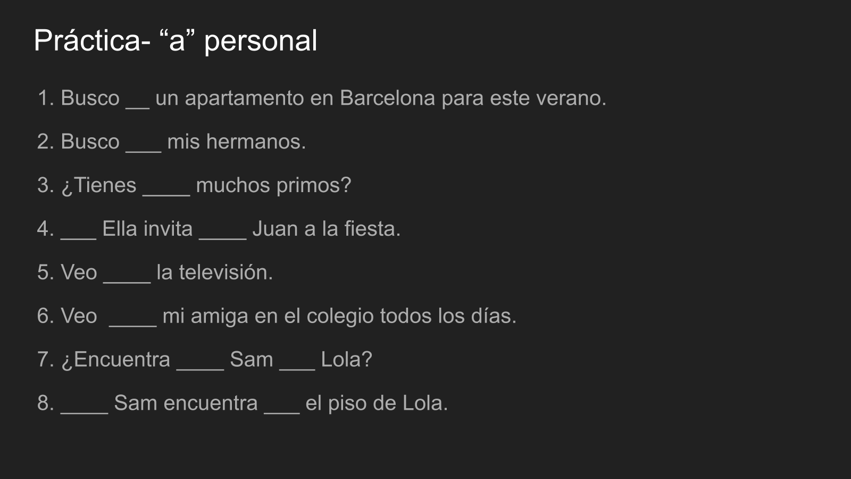Screen dimensions: 851x479
Task: Click the blank before "Juan a la fiesta"
Action: point(223,235)
